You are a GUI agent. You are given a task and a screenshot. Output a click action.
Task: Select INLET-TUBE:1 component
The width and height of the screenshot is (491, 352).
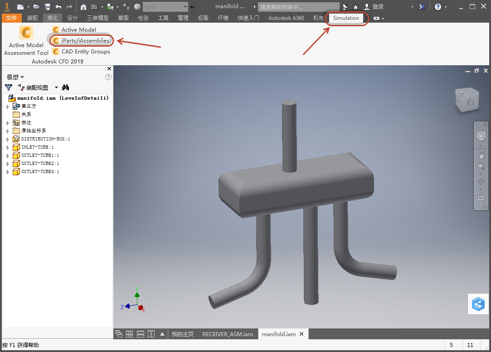pyautogui.click(x=33, y=147)
